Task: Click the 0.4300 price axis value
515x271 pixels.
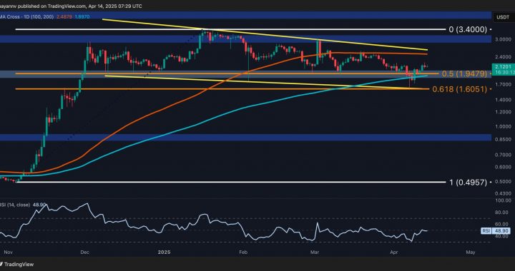Action: click(x=502, y=193)
